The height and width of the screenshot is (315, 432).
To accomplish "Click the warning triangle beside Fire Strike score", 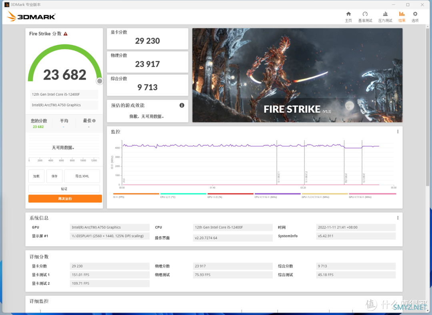I will point(66,34).
